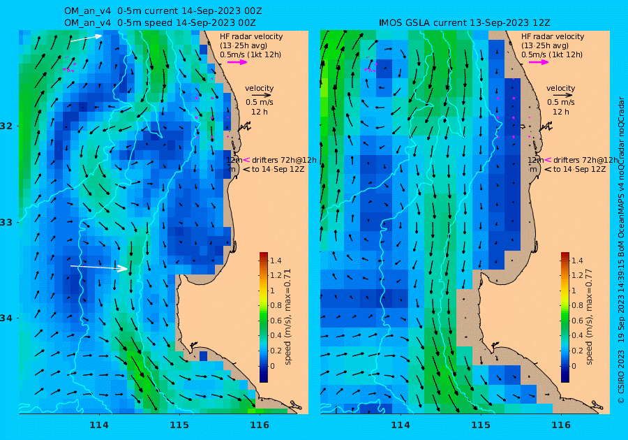Click the magenta drifter marker in OM_an_v4 legend
Viewport: 628px width, 440px height.
[247, 160]
